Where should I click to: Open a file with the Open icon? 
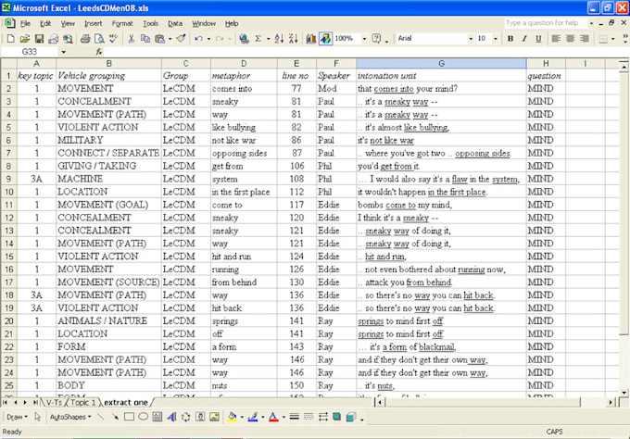pyautogui.click(x=25, y=39)
